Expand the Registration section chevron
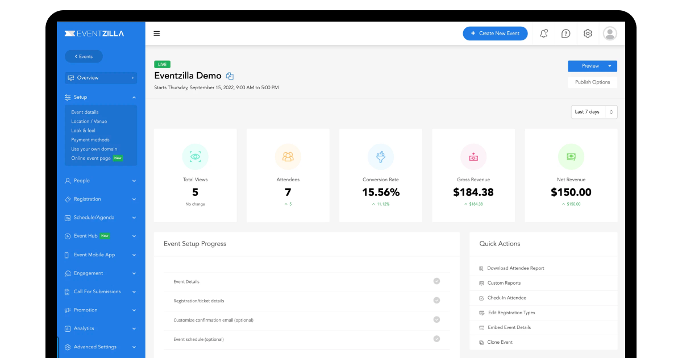This screenshot has width=682, height=358. pos(134,199)
